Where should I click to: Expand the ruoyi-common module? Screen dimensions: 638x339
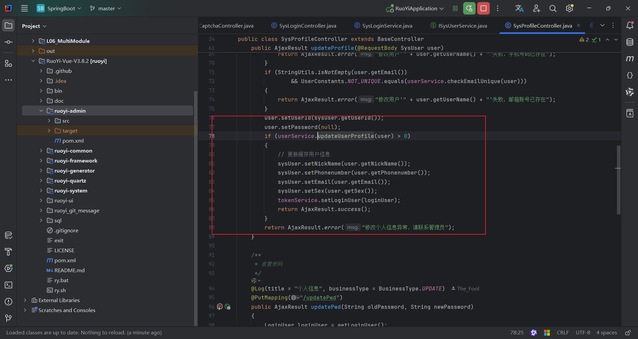coord(41,151)
